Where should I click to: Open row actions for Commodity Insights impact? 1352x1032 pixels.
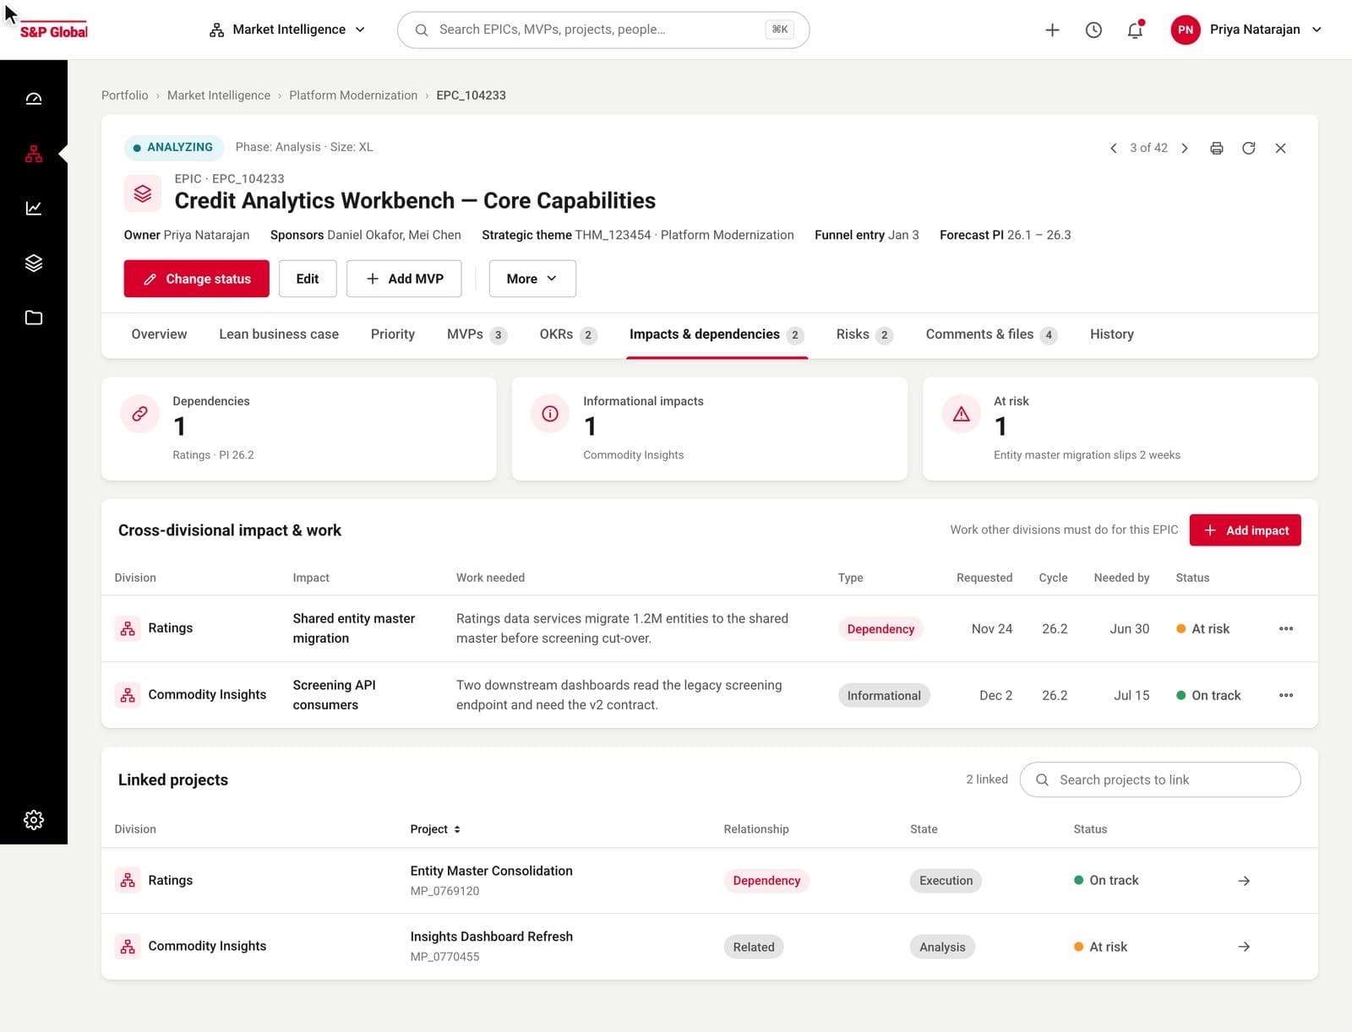pyautogui.click(x=1286, y=695)
